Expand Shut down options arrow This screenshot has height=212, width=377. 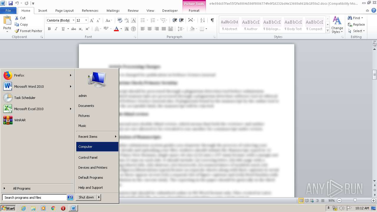click(99, 197)
